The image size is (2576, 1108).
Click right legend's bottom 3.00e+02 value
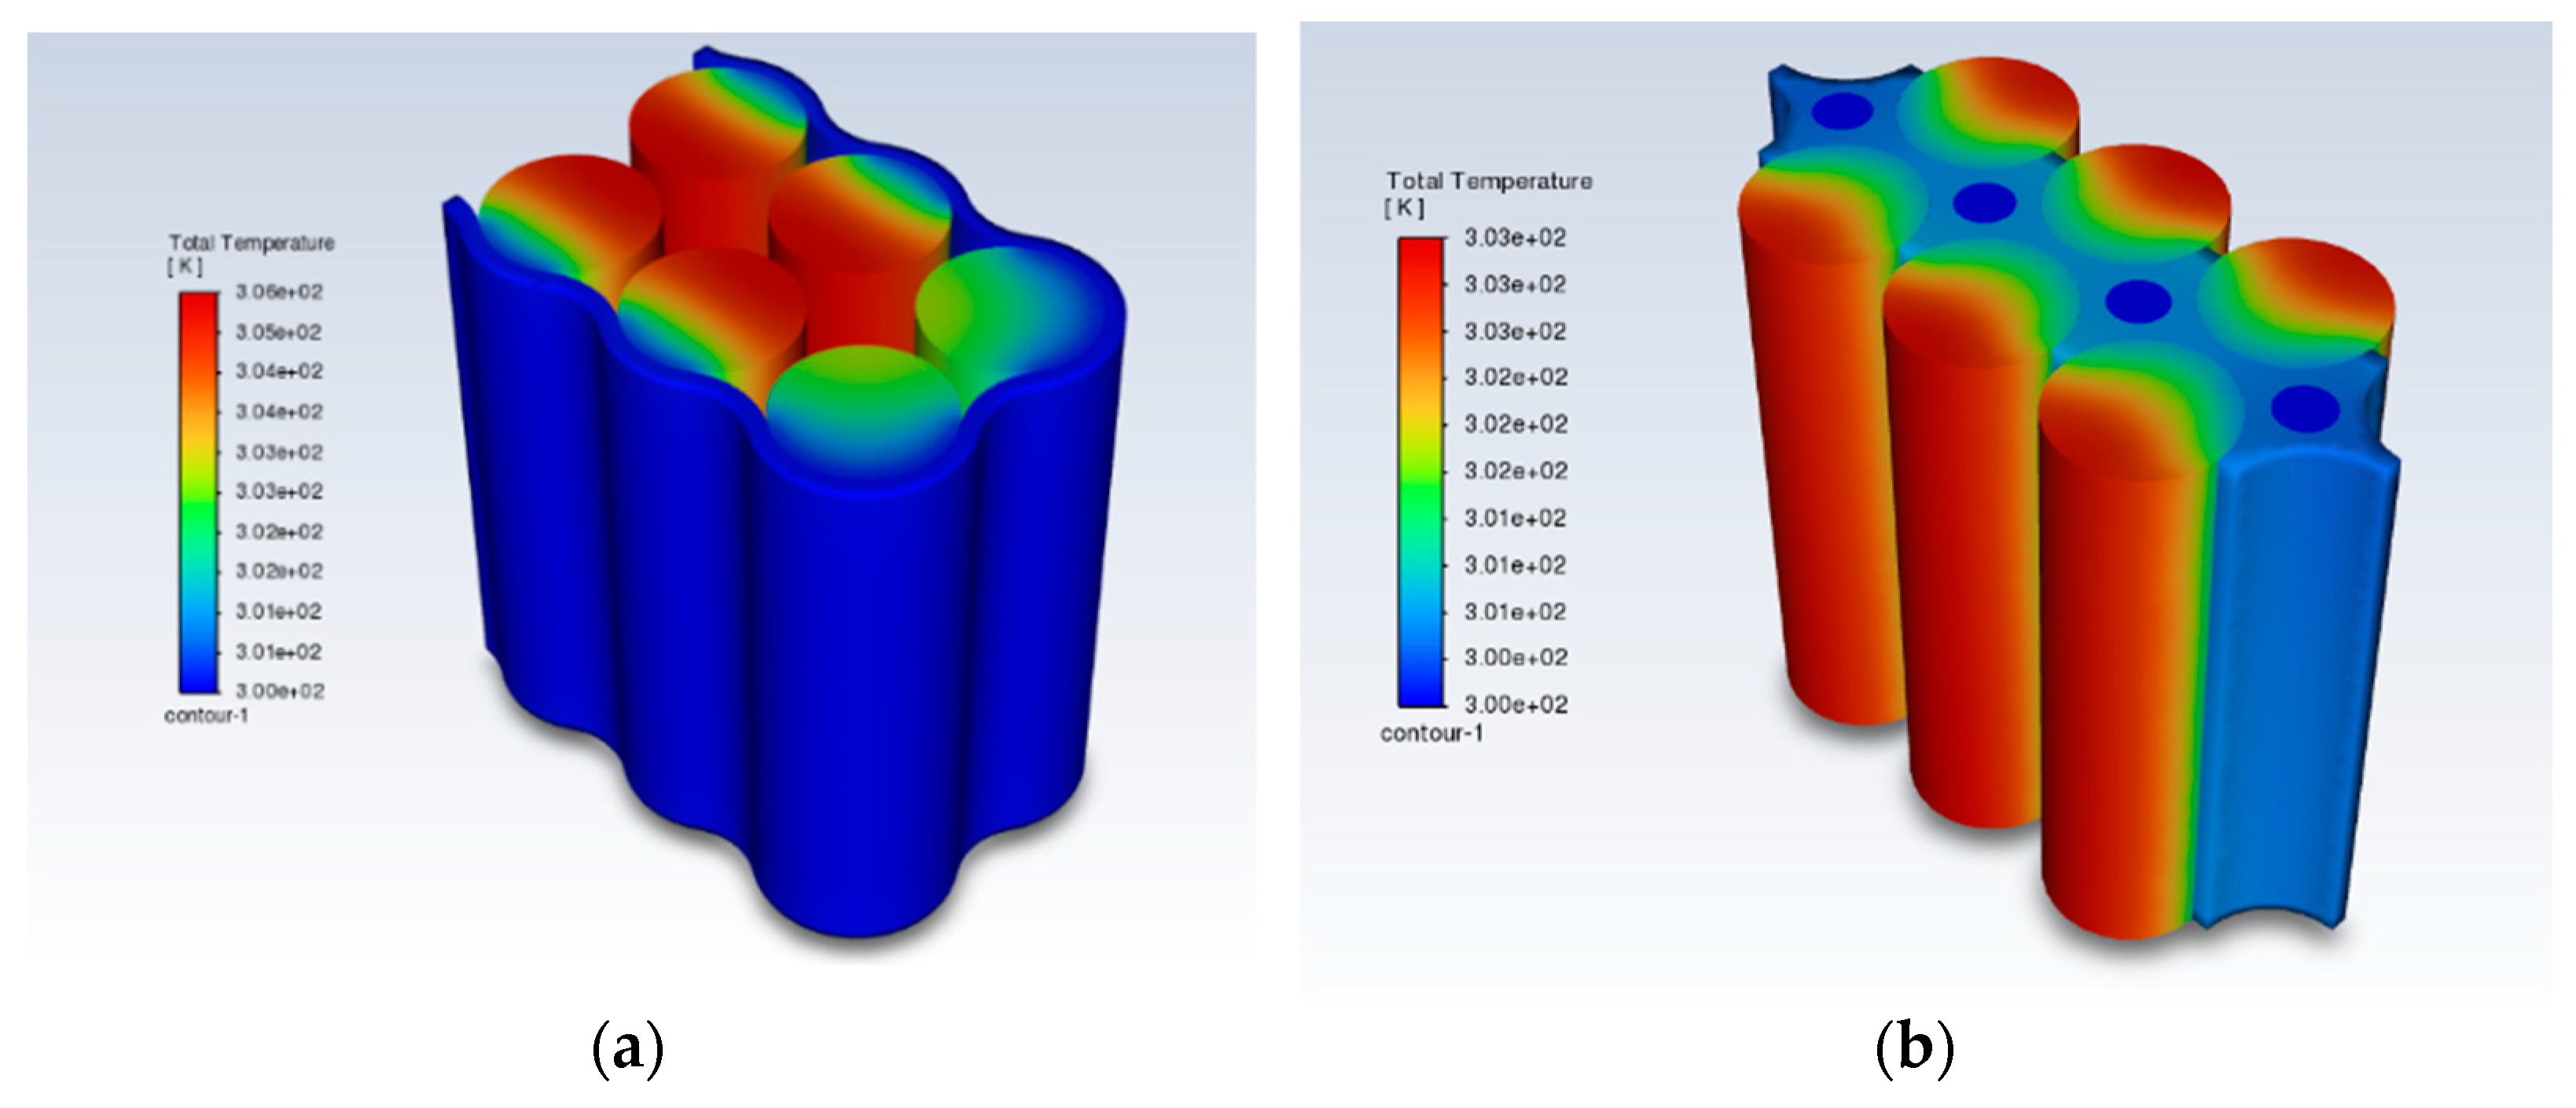(1515, 704)
